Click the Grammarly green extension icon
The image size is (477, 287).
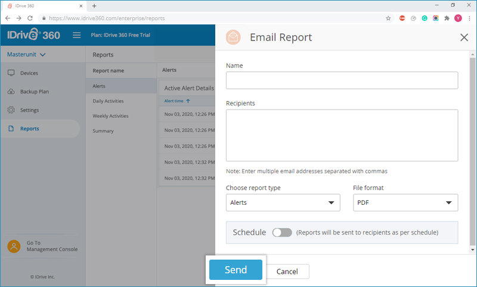coord(425,18)
